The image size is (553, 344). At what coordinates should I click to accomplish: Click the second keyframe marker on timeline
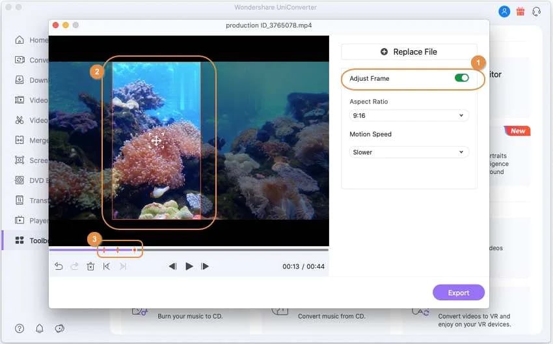click(118, 250)
